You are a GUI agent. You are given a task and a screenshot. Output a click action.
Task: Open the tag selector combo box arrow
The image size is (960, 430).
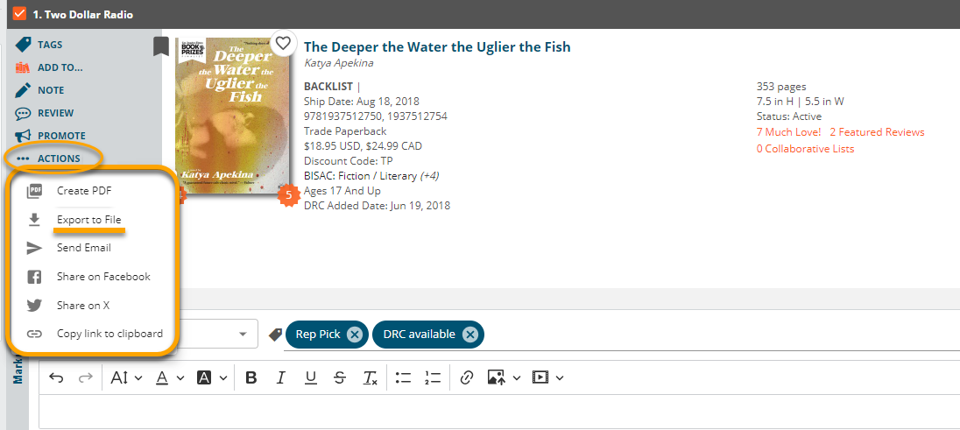(243, 335)
